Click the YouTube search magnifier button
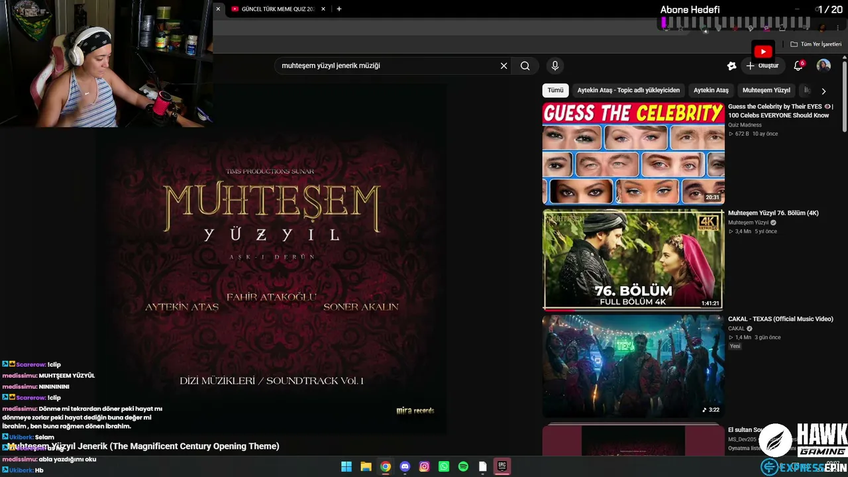Viewport: 848px width, 477px height. point(525,66)
